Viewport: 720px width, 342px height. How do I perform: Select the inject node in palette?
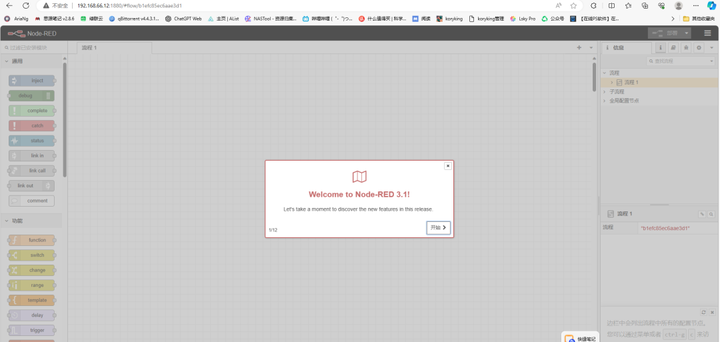pyautogui.click(x=32, y=81)
